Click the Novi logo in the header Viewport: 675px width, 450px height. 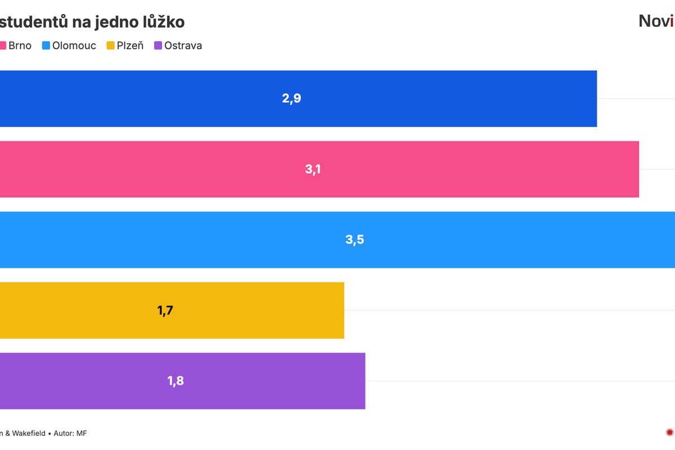pyautogui.click(x=656, y=21)
